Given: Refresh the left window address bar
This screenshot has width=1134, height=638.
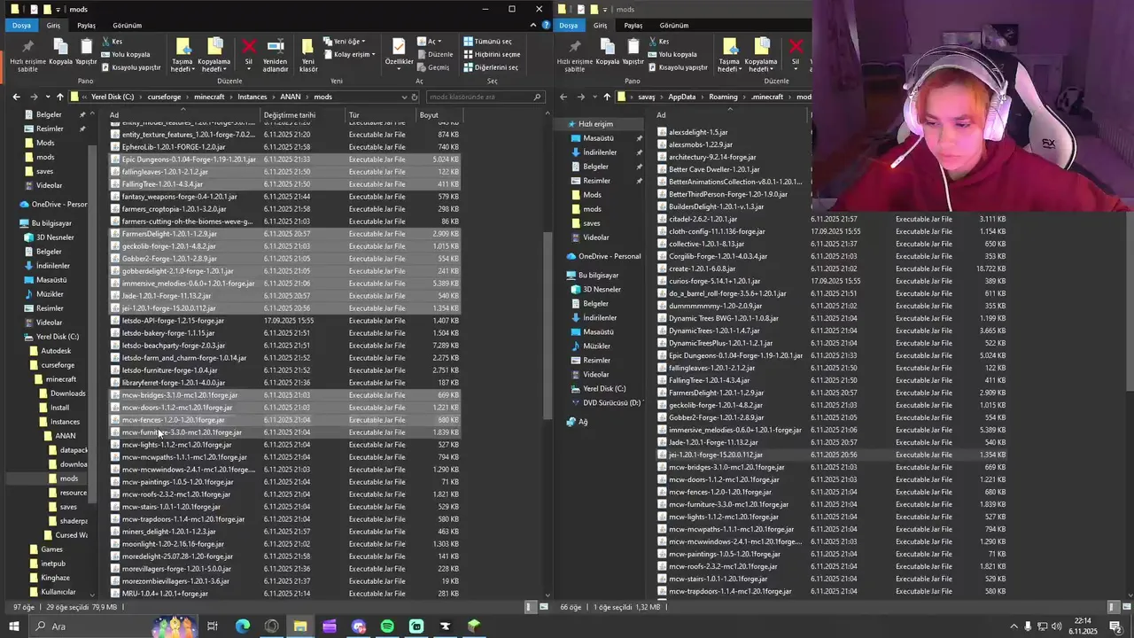Looking at the screenshot, I should click(x=415, y=97).
